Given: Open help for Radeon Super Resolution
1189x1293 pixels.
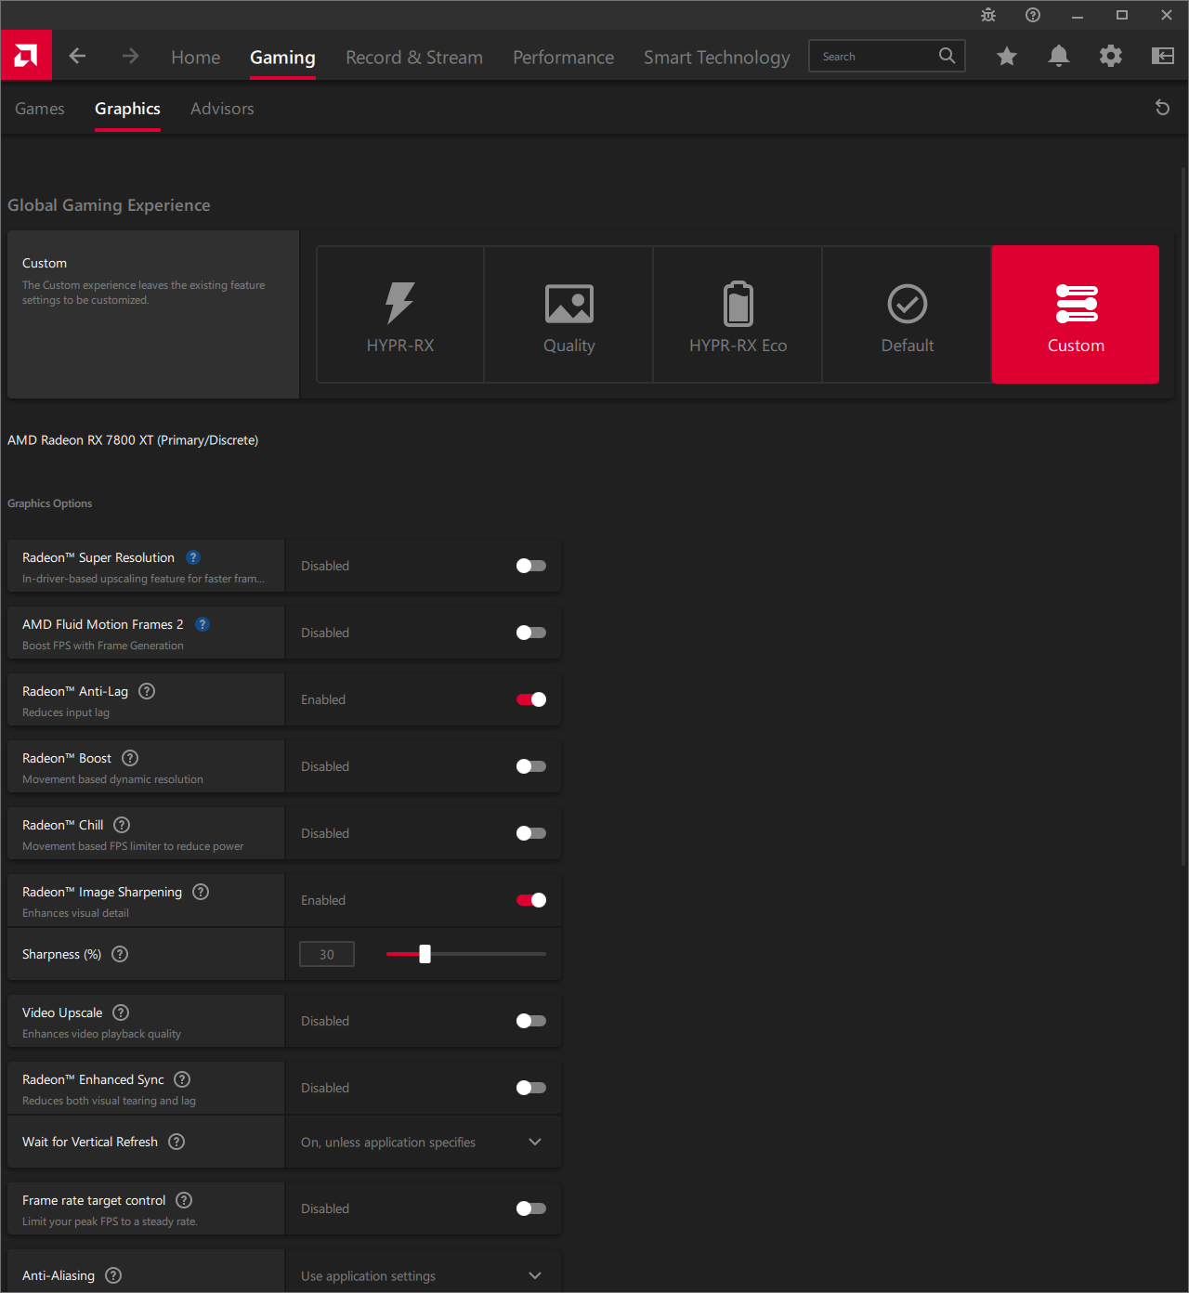Looking at the screenshot, I should coord(193,557).
